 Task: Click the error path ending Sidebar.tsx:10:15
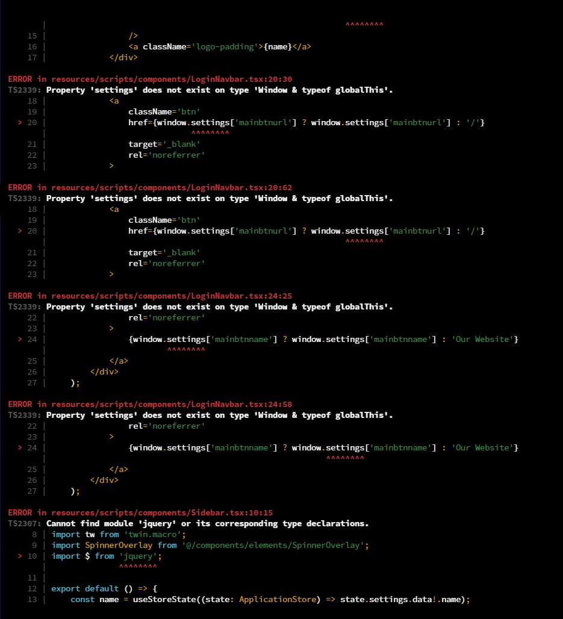[162, 513]
